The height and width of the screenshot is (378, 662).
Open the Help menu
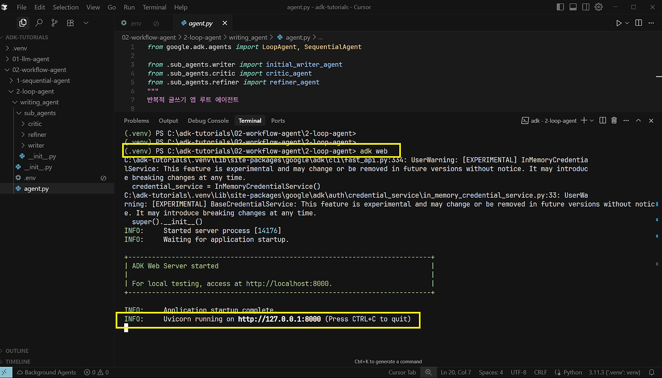point(181,7)
